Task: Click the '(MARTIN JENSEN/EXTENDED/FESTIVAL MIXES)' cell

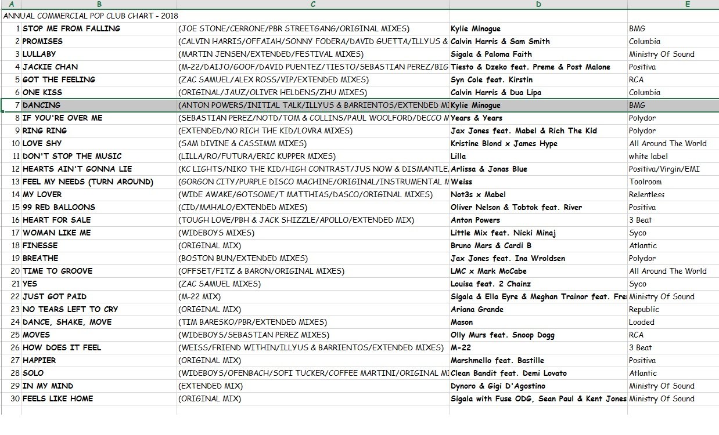Action: pos(313,54)
